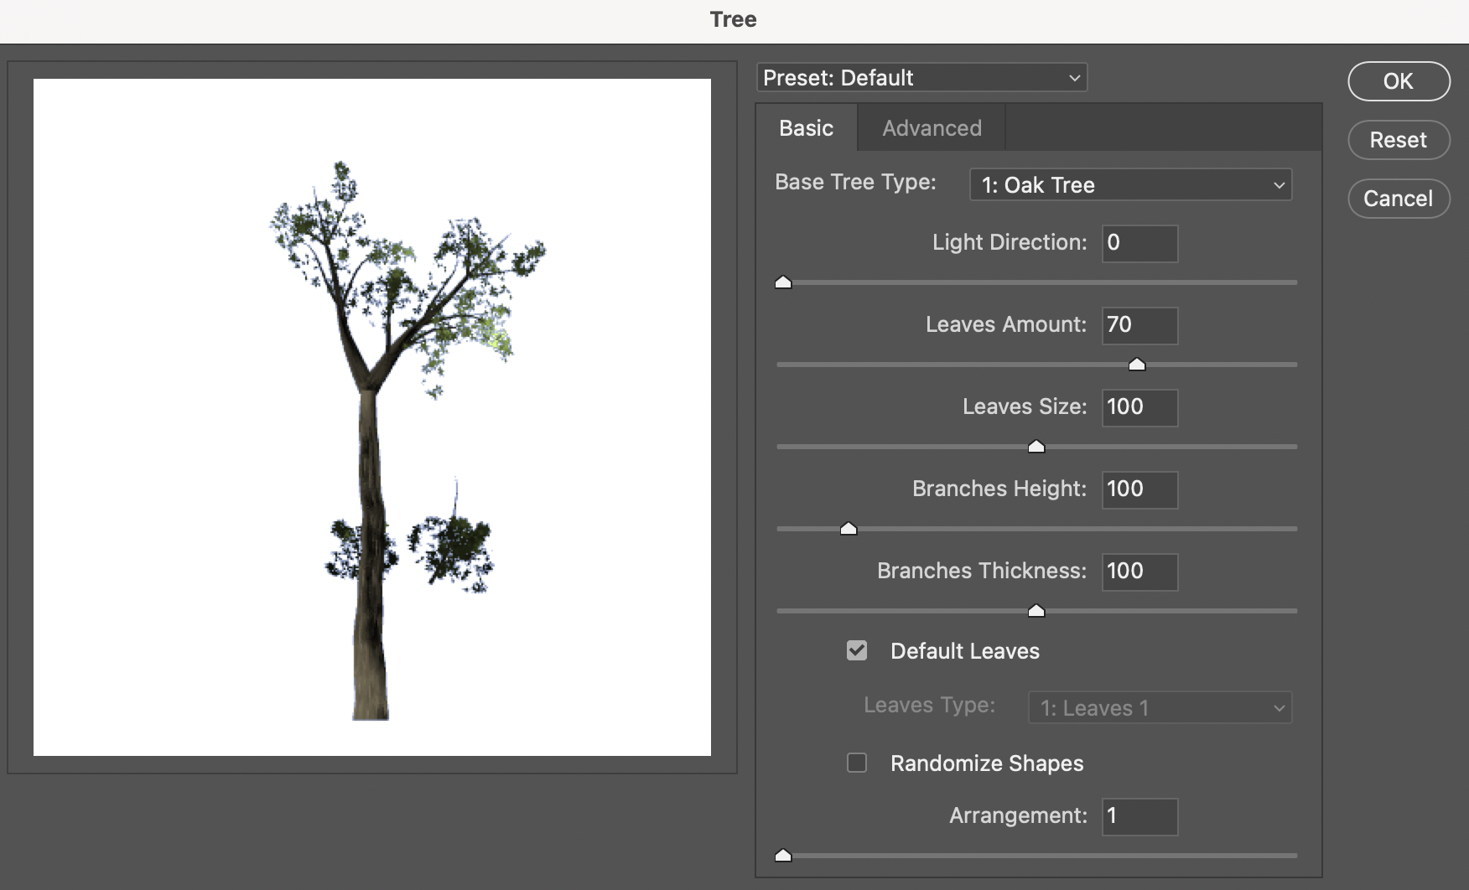Click inside the Leaves Amount value field
This screenshot has width=1469, height=890.
1139,325
